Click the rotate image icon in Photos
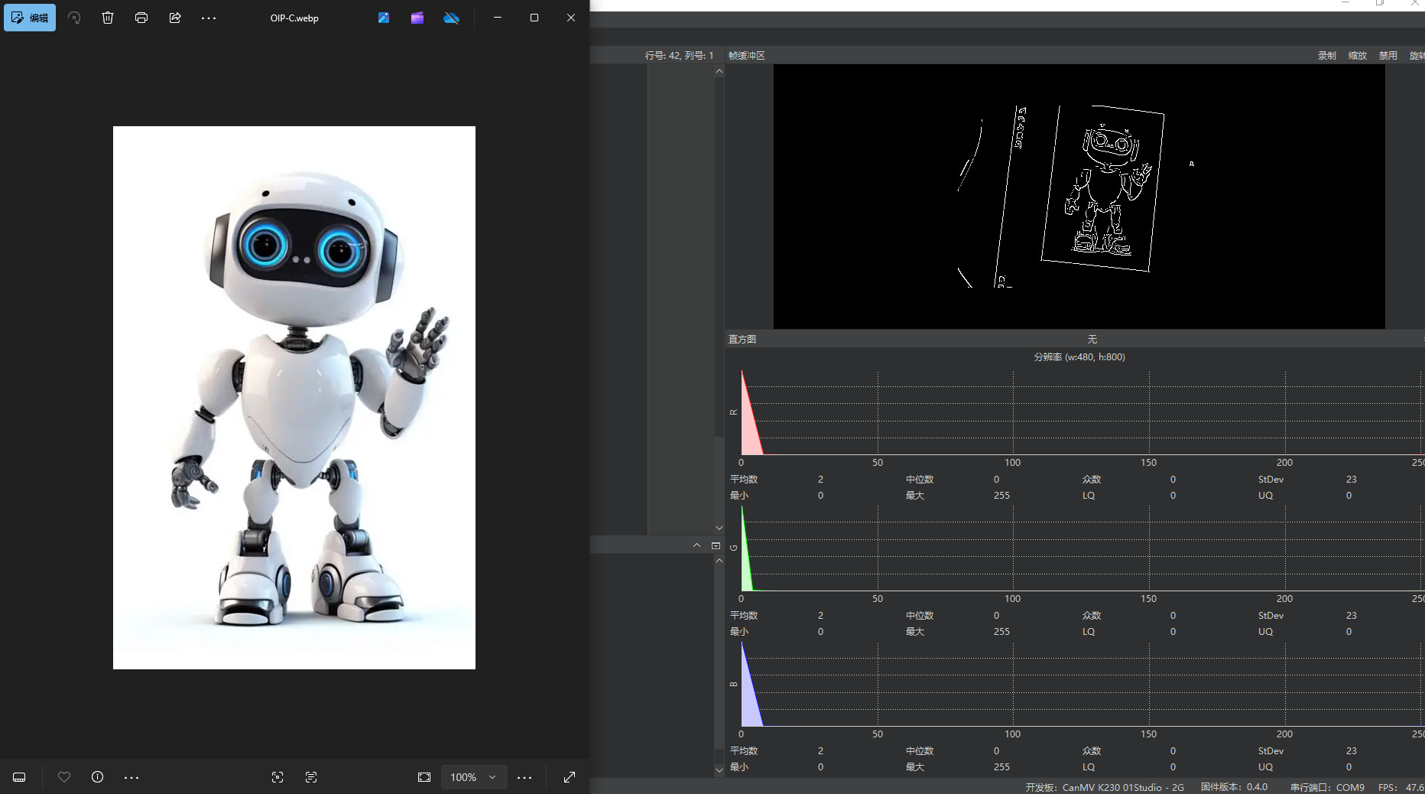1425x794 pixels. pos(74,18)
